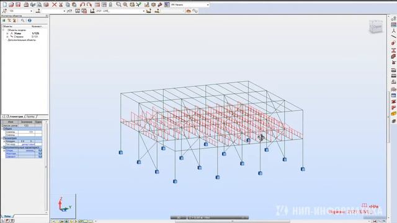Open the Узлы tab at the panel bottom
This screenshot has height=223, width=397.
tap(7, 216)
